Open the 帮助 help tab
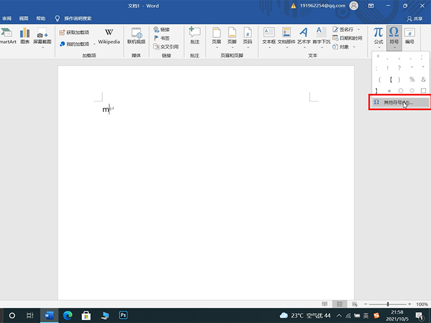This screenshot has height=323, width=431. (41, 18)
